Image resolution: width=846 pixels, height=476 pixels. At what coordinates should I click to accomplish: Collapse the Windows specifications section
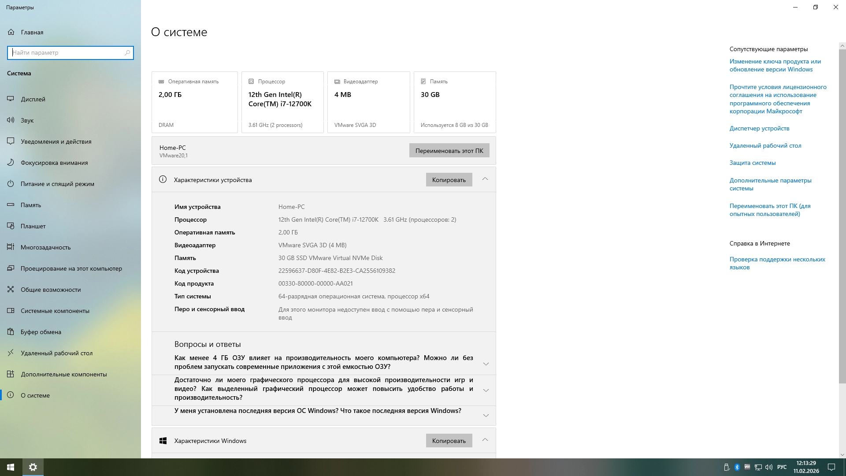coord(485,440)
